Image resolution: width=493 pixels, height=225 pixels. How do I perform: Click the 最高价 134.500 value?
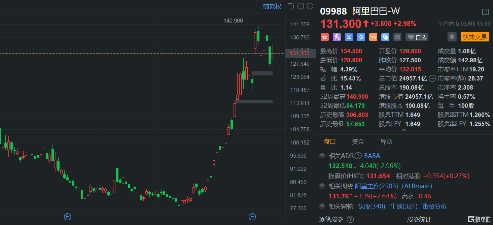point(351,51)
